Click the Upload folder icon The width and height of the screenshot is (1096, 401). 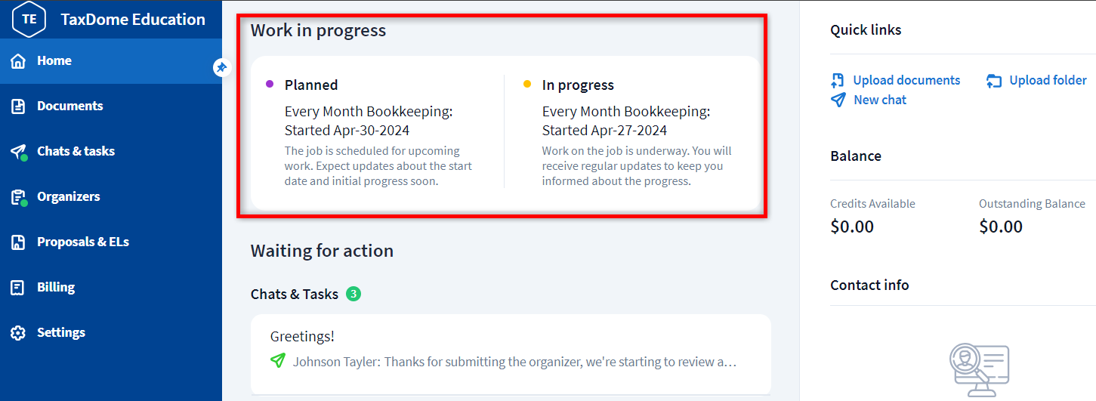[994, 81]
